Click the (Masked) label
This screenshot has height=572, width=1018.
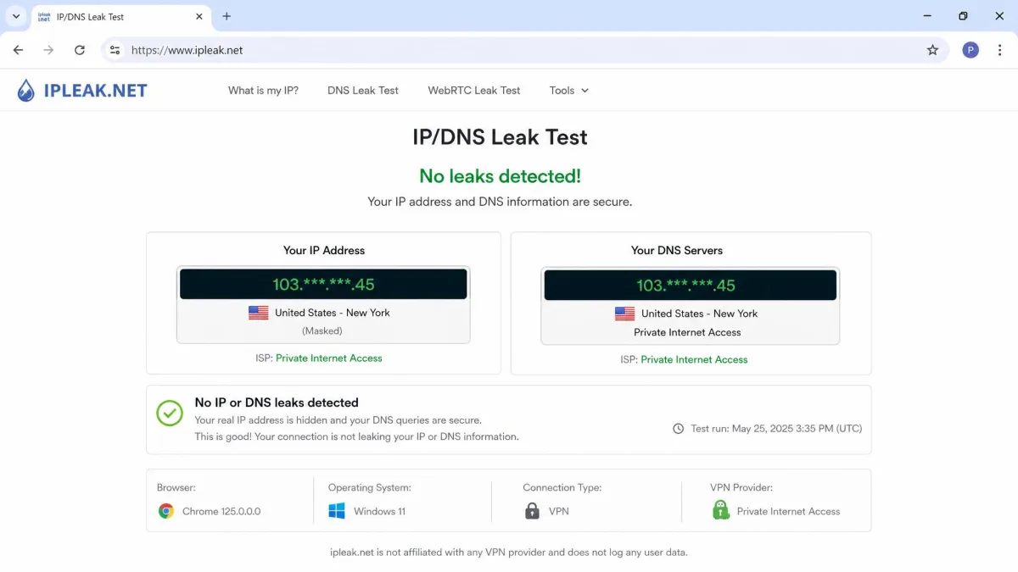click(x=322, y=331)
